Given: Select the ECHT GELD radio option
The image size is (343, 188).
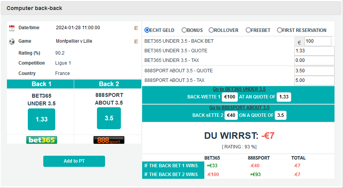Looking at the screenshot, I should 147,30.
